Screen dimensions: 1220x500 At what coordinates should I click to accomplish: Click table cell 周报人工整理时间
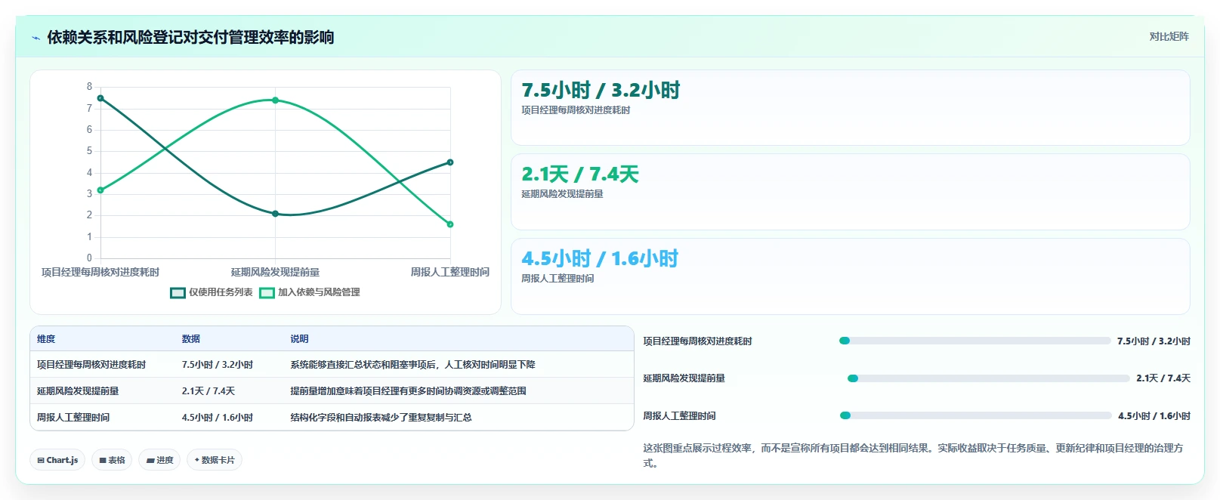tap(73, 418)
